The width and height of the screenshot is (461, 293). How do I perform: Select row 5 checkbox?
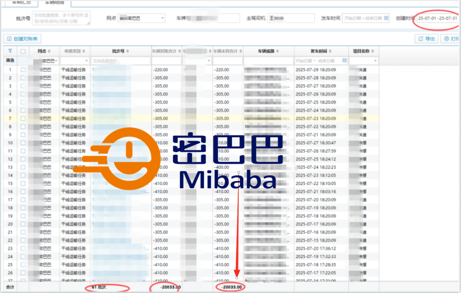(x=23, y=102)
